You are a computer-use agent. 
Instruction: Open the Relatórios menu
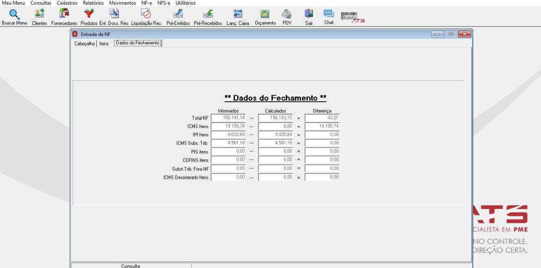point(93,3)
